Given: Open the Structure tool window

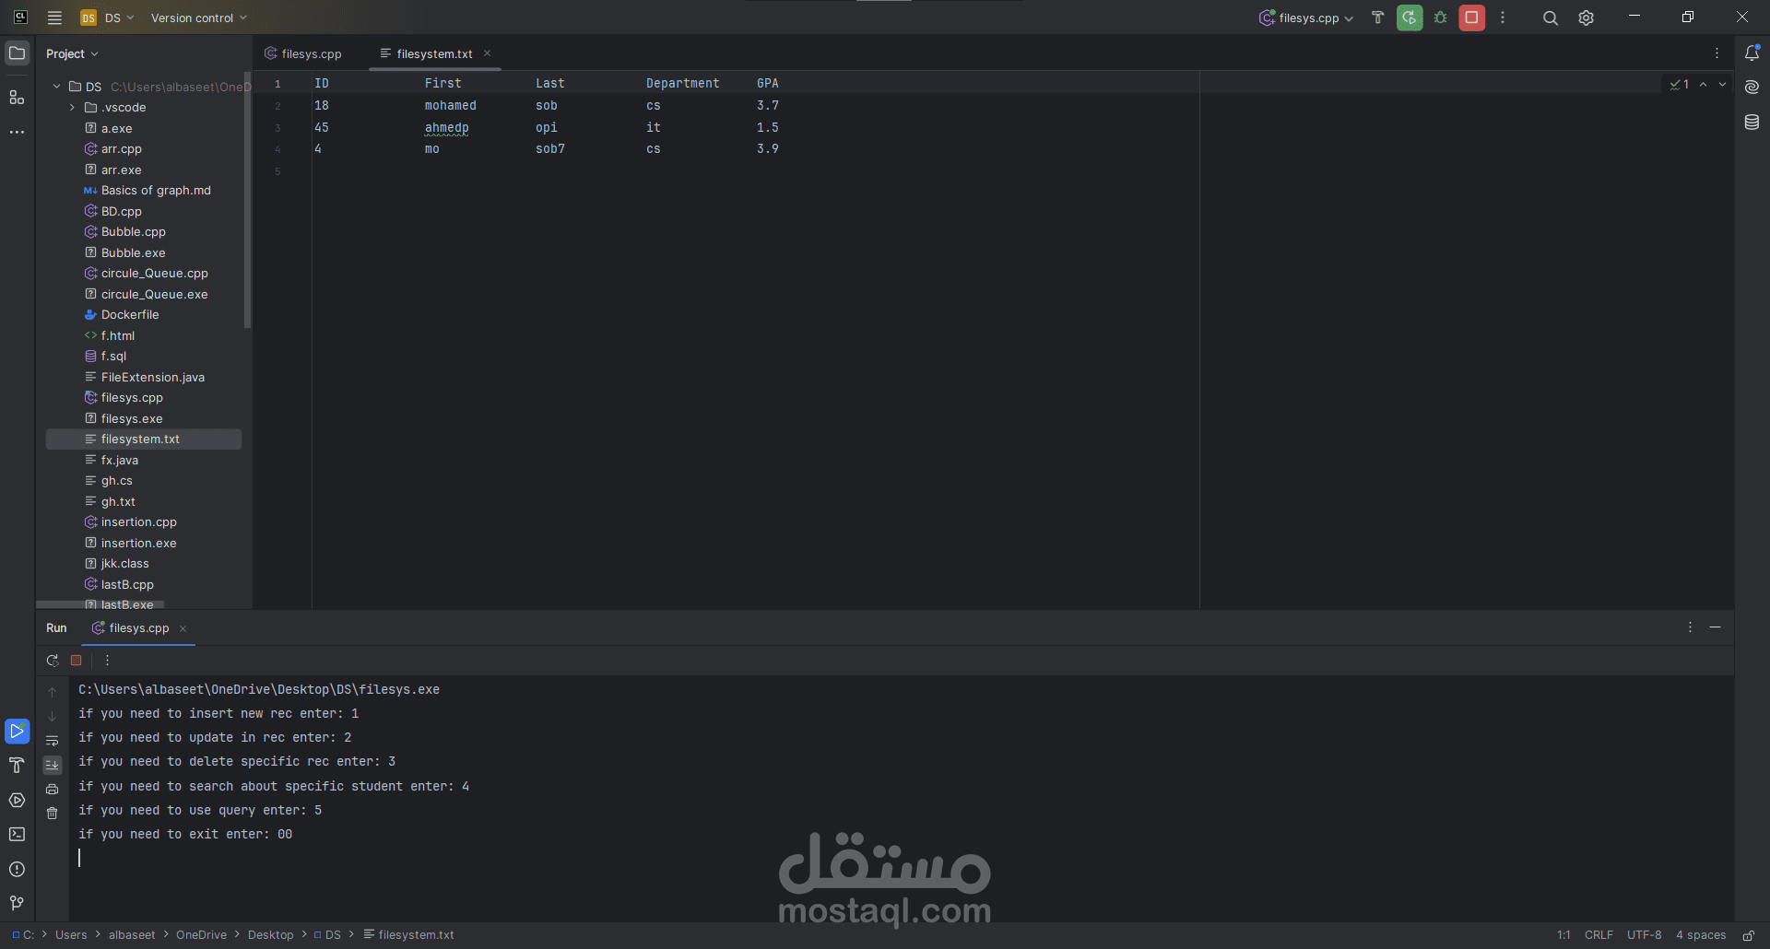Looking at the screenshot, I should 17,97.
